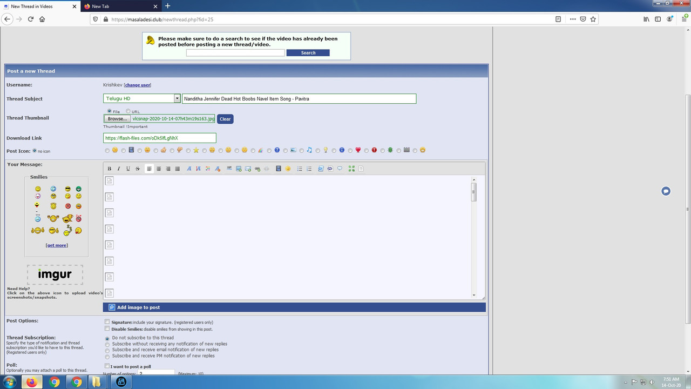Open the 'change user' link
This screenshot has height=389, width=691.
pyautogui.click(x=138, y=85)
